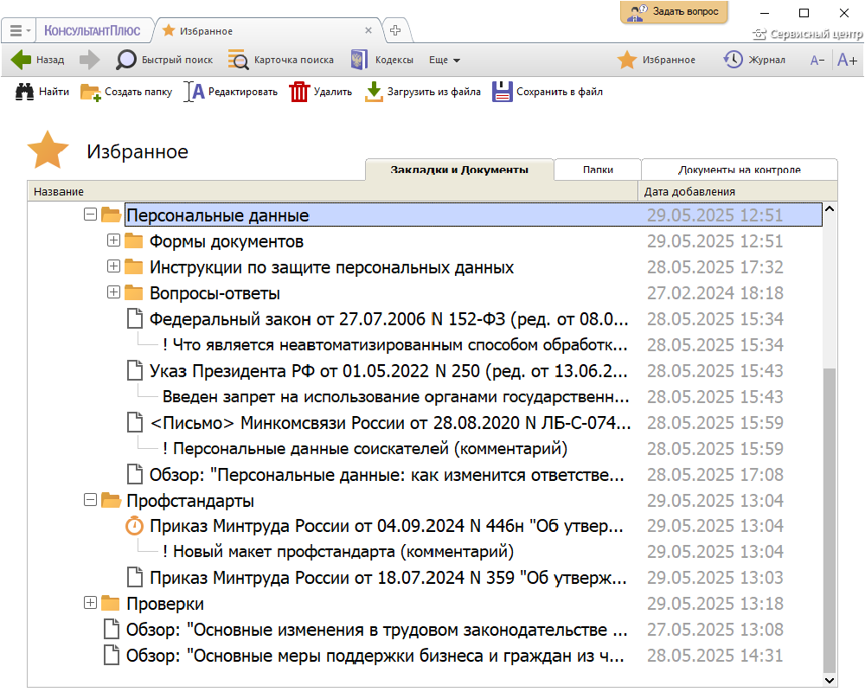Screen dimensions: 865x692
Task: Sort by the Название column header
Action: pos(333,191)
